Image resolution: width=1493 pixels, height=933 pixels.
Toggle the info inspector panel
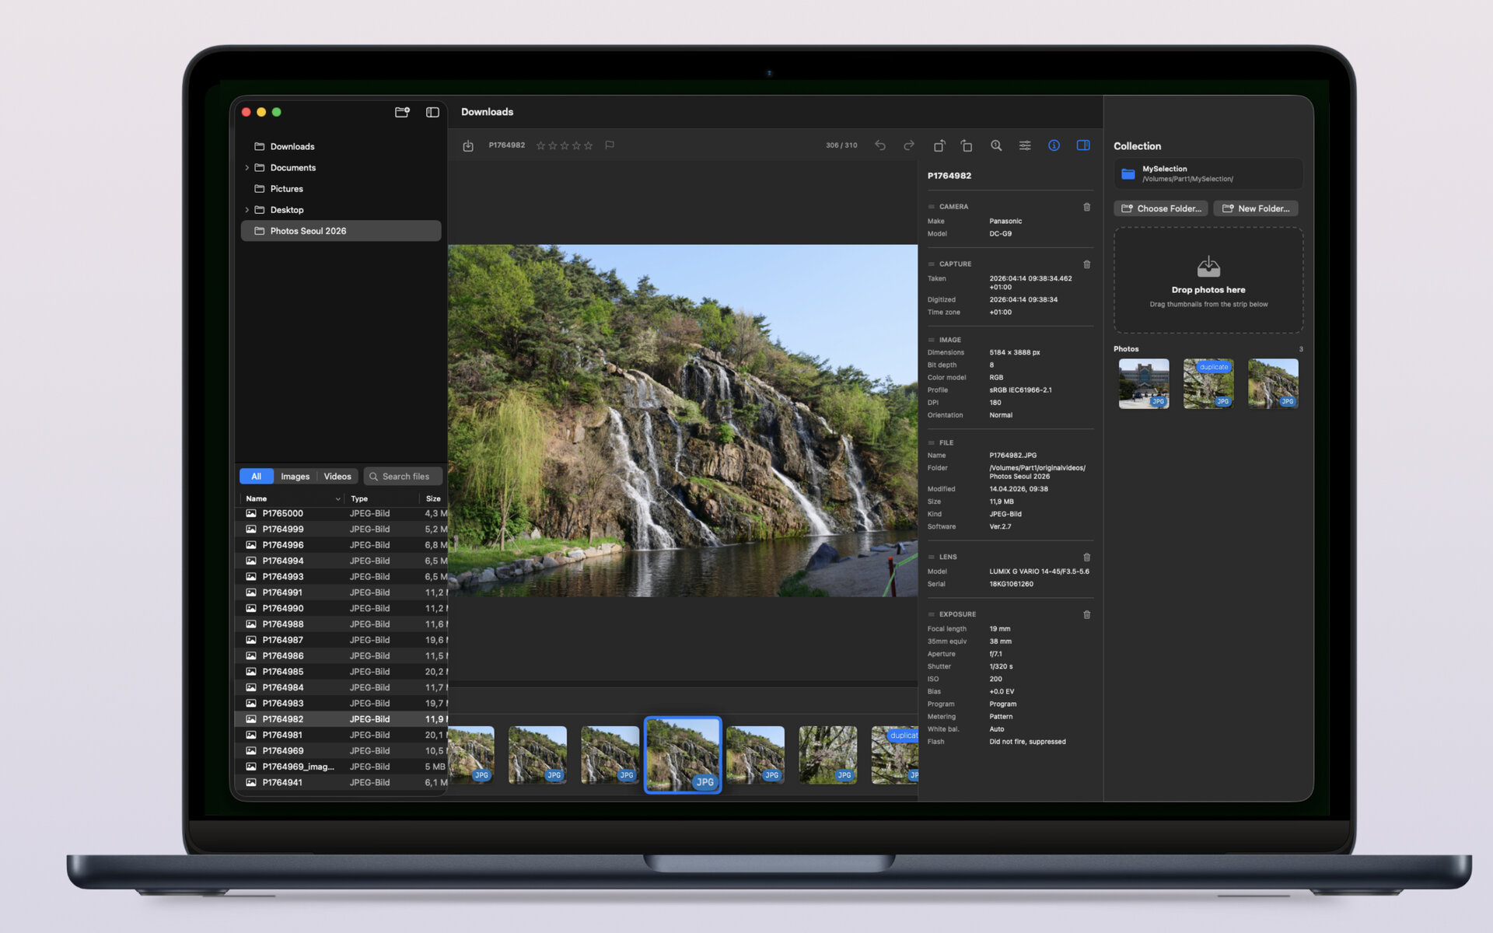tap(1054, 145)
